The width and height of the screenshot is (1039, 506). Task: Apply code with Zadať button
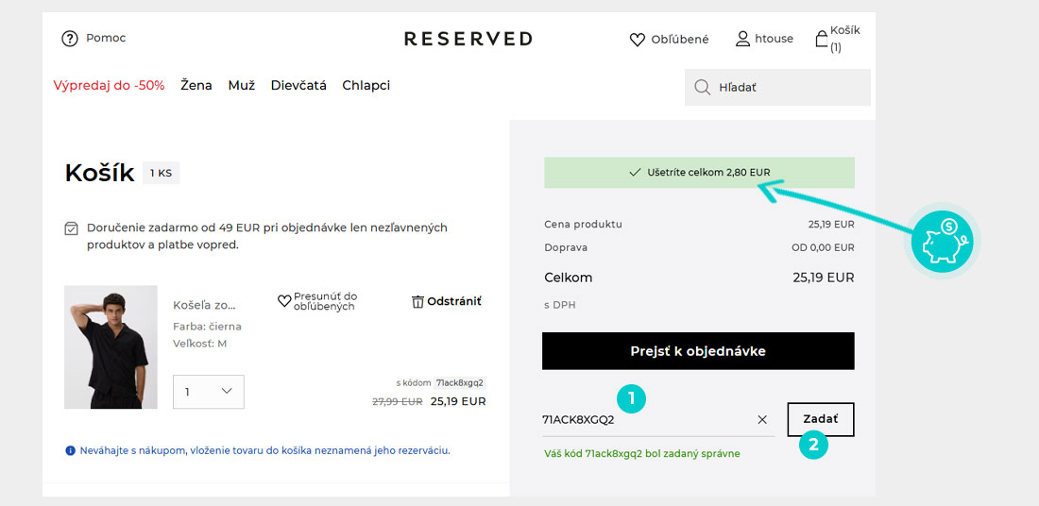point(820,419)
